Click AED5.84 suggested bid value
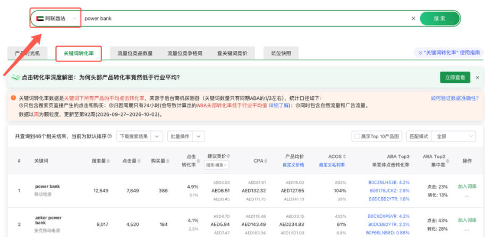 coord(221,224)
